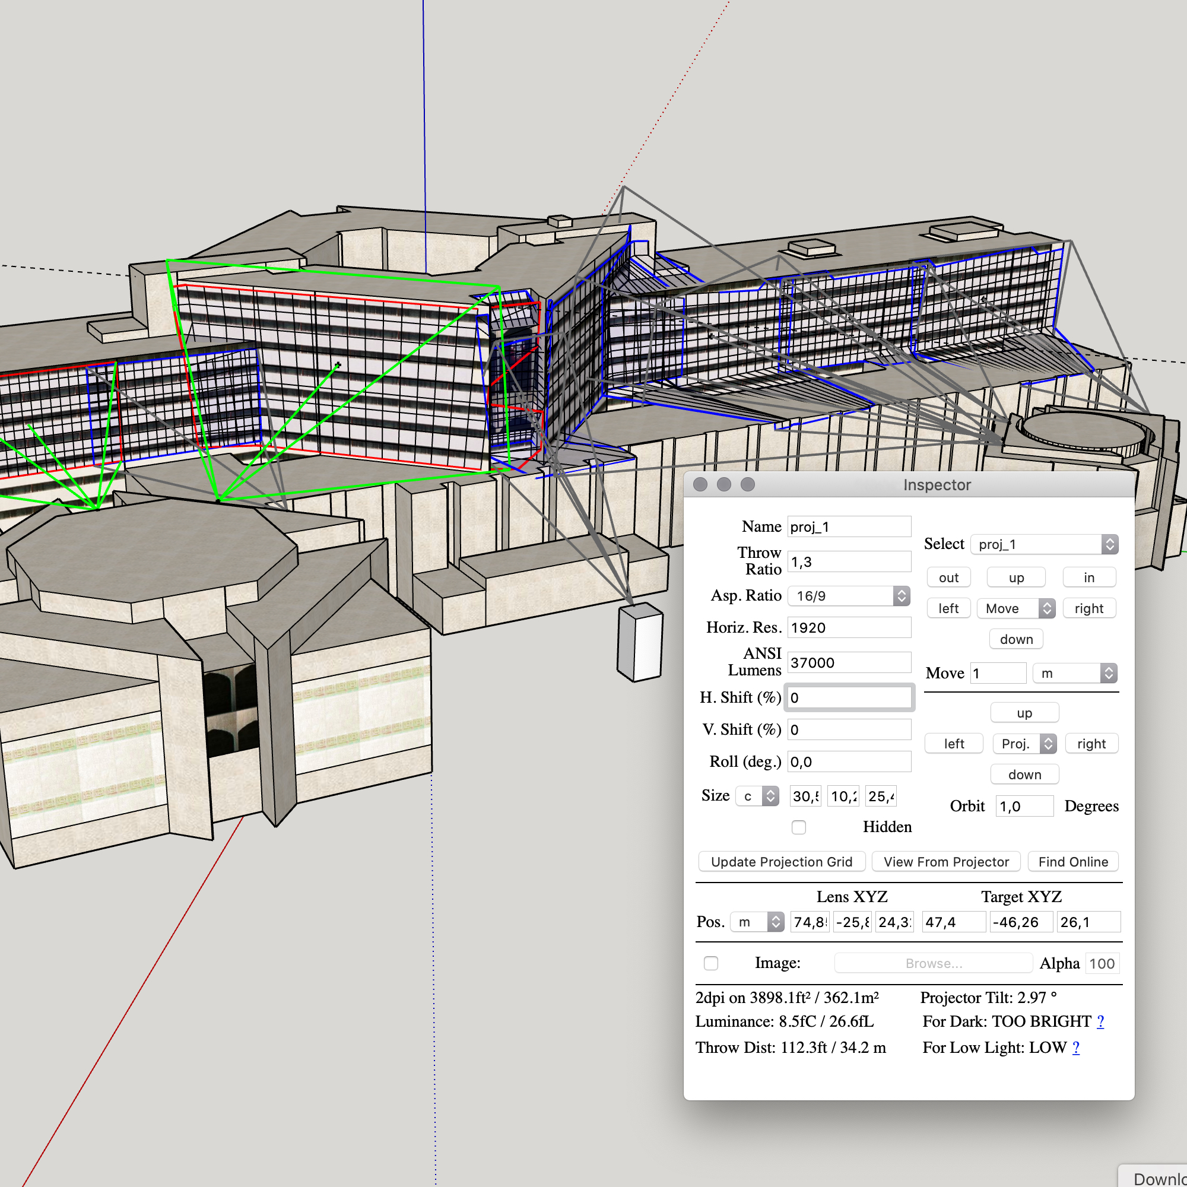Open the Asp. Ratio 16/9 dropdown
Screen dimensions: 1187x1187
pos(849,595)
